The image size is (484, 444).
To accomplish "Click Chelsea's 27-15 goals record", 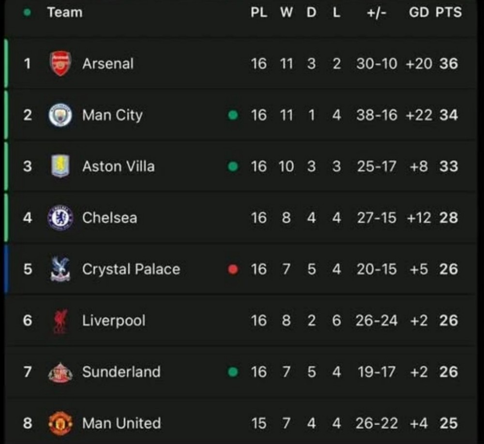I will coord(377,218).
